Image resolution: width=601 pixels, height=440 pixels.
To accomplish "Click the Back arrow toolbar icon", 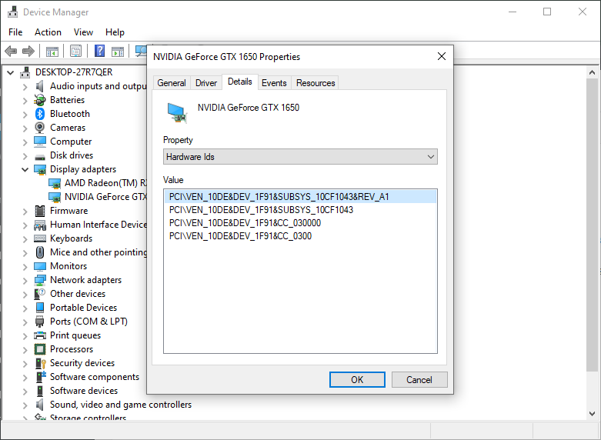I will tap(11, 52).
